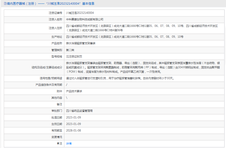
Task: Click the 批准日期 label
Action: [x=57, y=117]
